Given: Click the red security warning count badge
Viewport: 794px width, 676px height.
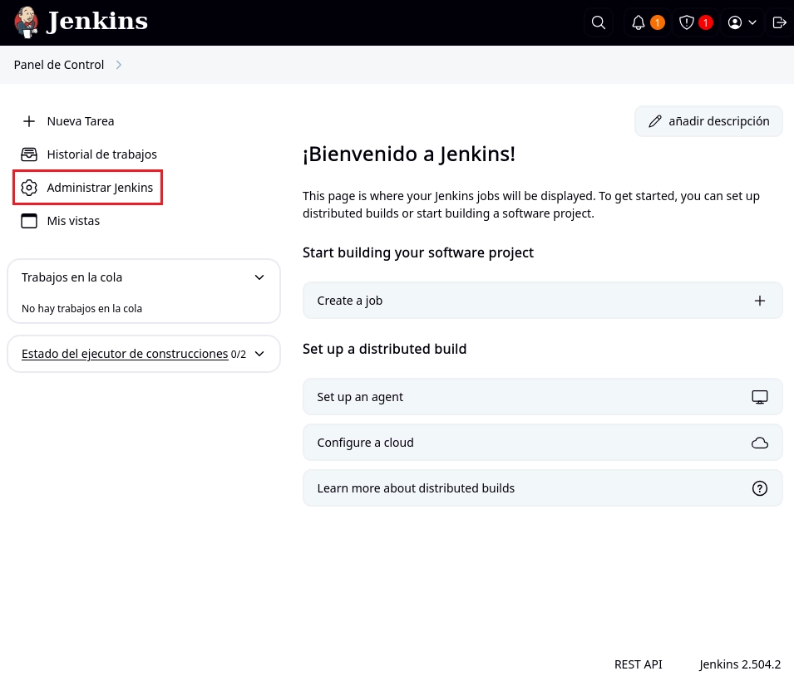Looking at the screenshot, I should coord(705,22).
